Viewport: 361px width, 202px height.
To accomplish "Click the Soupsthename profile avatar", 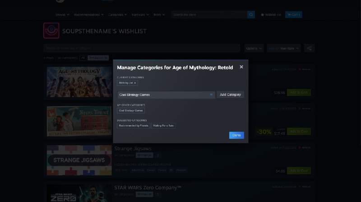I will tap(51, 31).
